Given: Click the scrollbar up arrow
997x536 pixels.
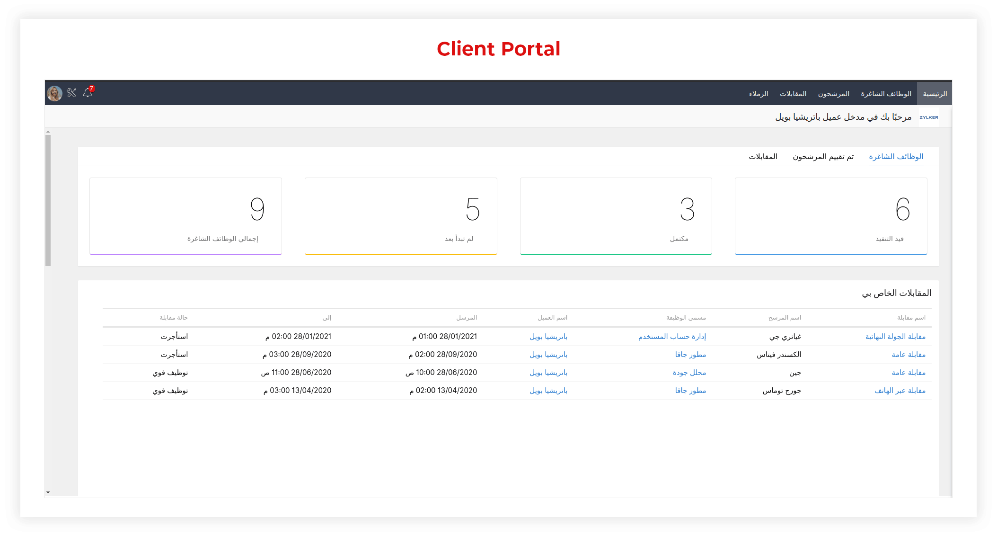Looking at the screenshot, I should tap(48, 132).
